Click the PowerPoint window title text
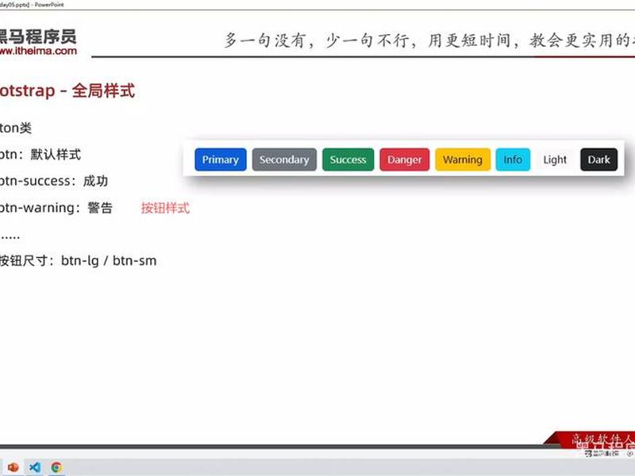 (x=32, y=5)
